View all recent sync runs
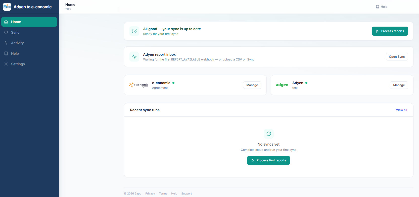This screenshot has height=197, width=419. 401,110
